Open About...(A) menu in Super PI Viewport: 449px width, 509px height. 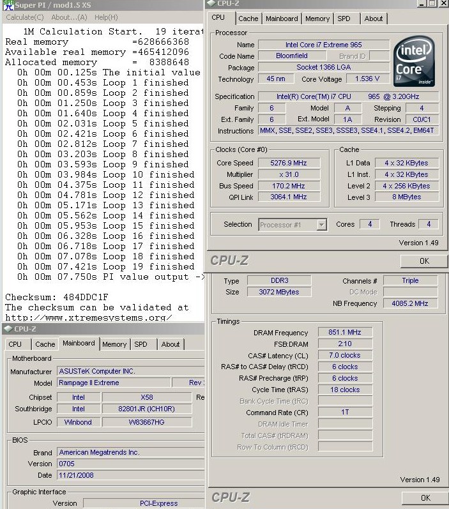point(69,17)
